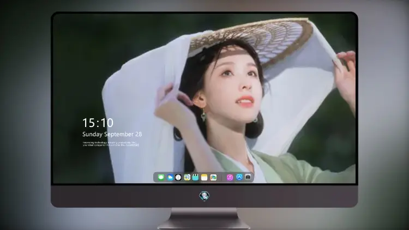Click the small tagline text under the date
Screen dimensions: 409x230
tap(111, 144)
